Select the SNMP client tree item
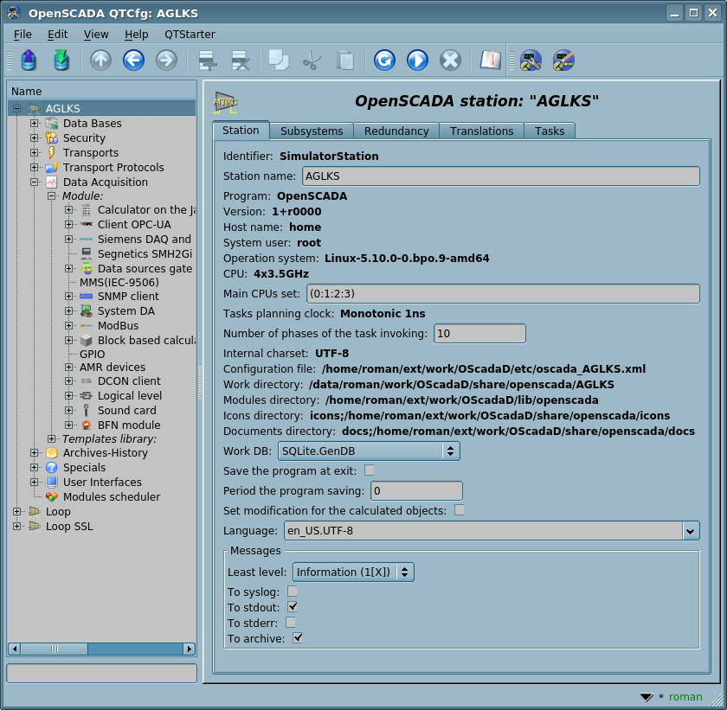727x710 pixels. tap(128, 297)
